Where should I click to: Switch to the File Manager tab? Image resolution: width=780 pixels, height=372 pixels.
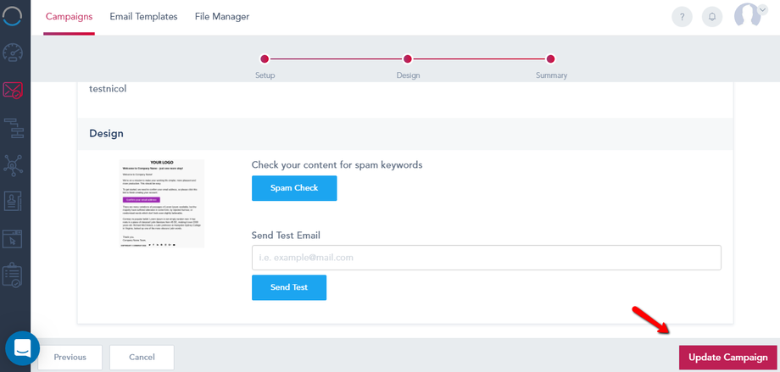click(222, 16)
